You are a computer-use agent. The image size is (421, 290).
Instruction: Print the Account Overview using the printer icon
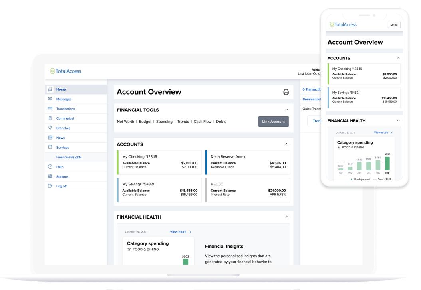pos(286,92)
